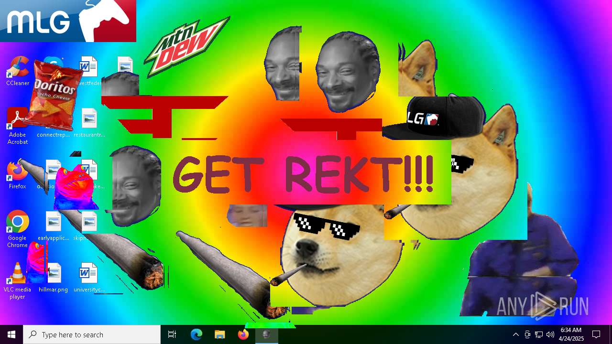612x344 pixels.
Task: Open the Action Center notifications icon
Action: (596, 334)
